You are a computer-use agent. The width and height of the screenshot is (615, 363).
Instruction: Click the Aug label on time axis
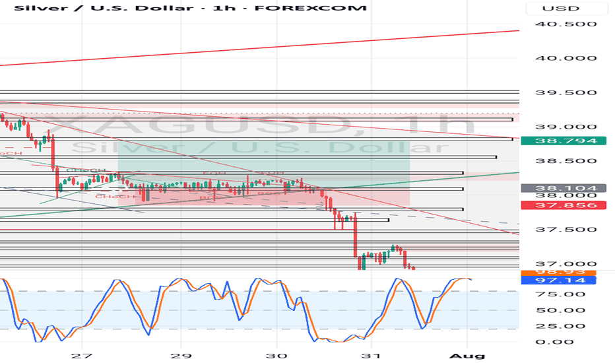click(x=467, y=356)
